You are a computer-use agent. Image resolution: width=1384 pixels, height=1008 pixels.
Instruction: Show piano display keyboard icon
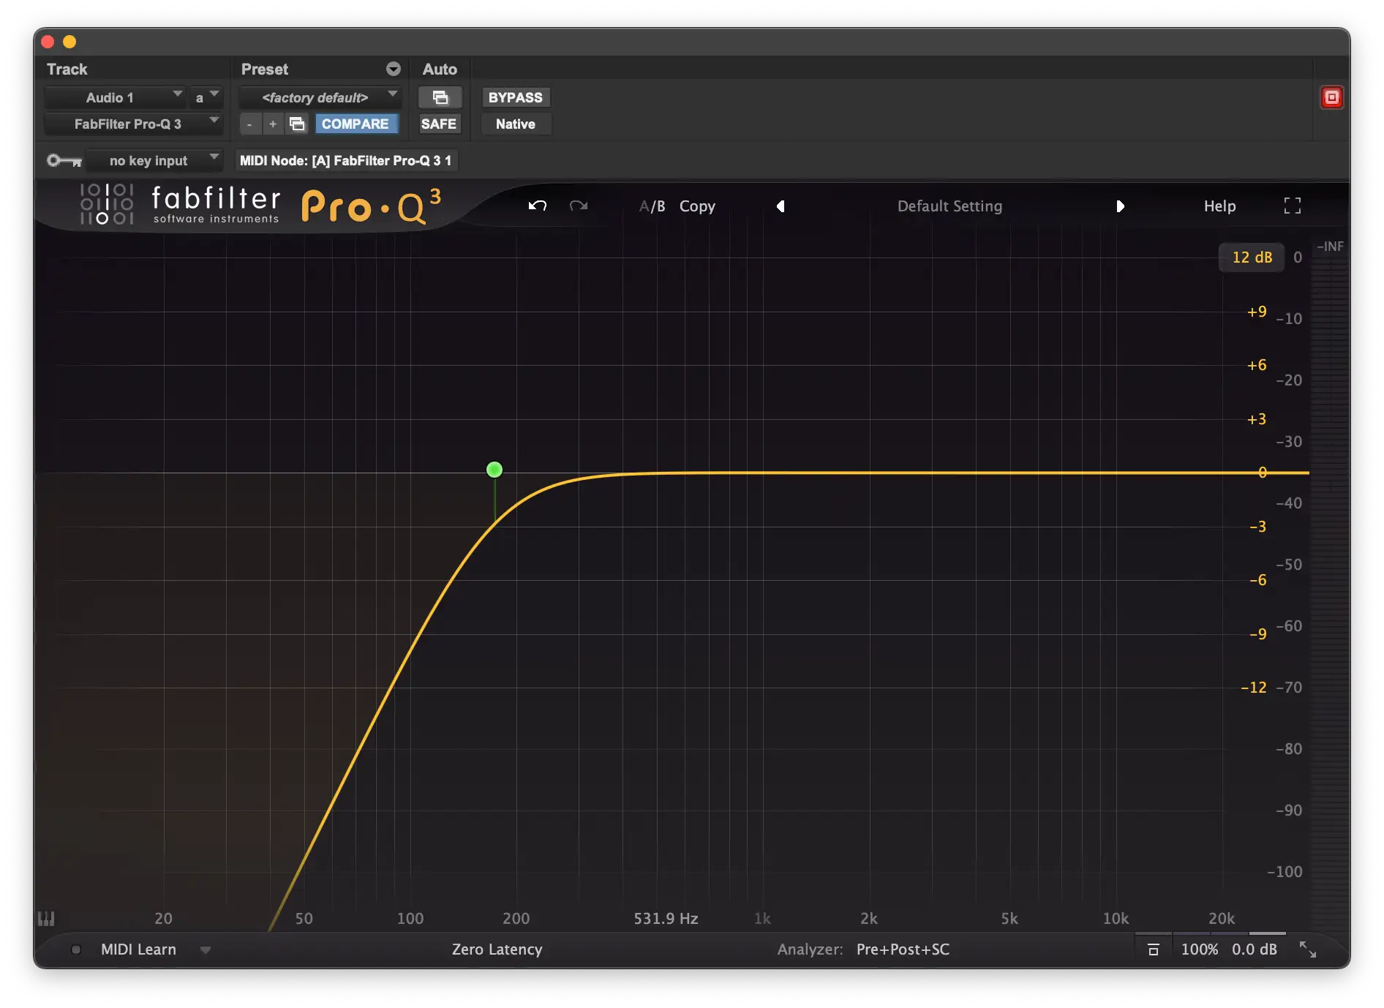click(x=46, y=919)
